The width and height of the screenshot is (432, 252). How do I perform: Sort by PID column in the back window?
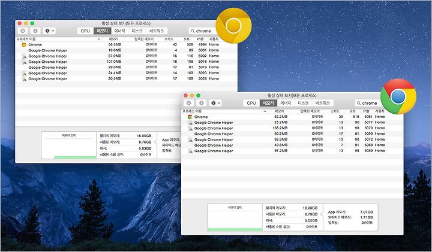[x=200, y=39]
